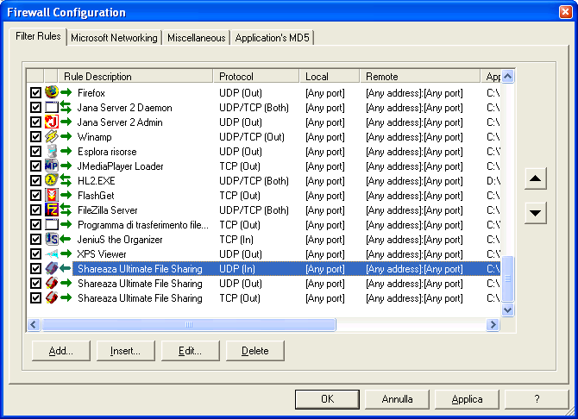Cancel with the Annulla button
Viewport: 578px width, 419px height.
[397, 399]
